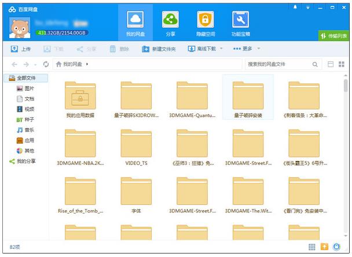Click the storage usage bar 431.32GB/2154.00GB
This screenshot has width=352, height=257.
(x=62, y=33)
